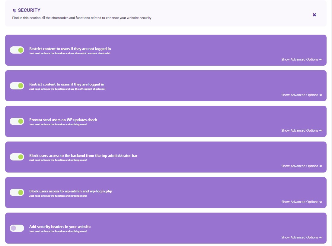The height and width of the screenshot is (246, 332).
Task: Click the SECURITY section heading
Action: [29, 10]
